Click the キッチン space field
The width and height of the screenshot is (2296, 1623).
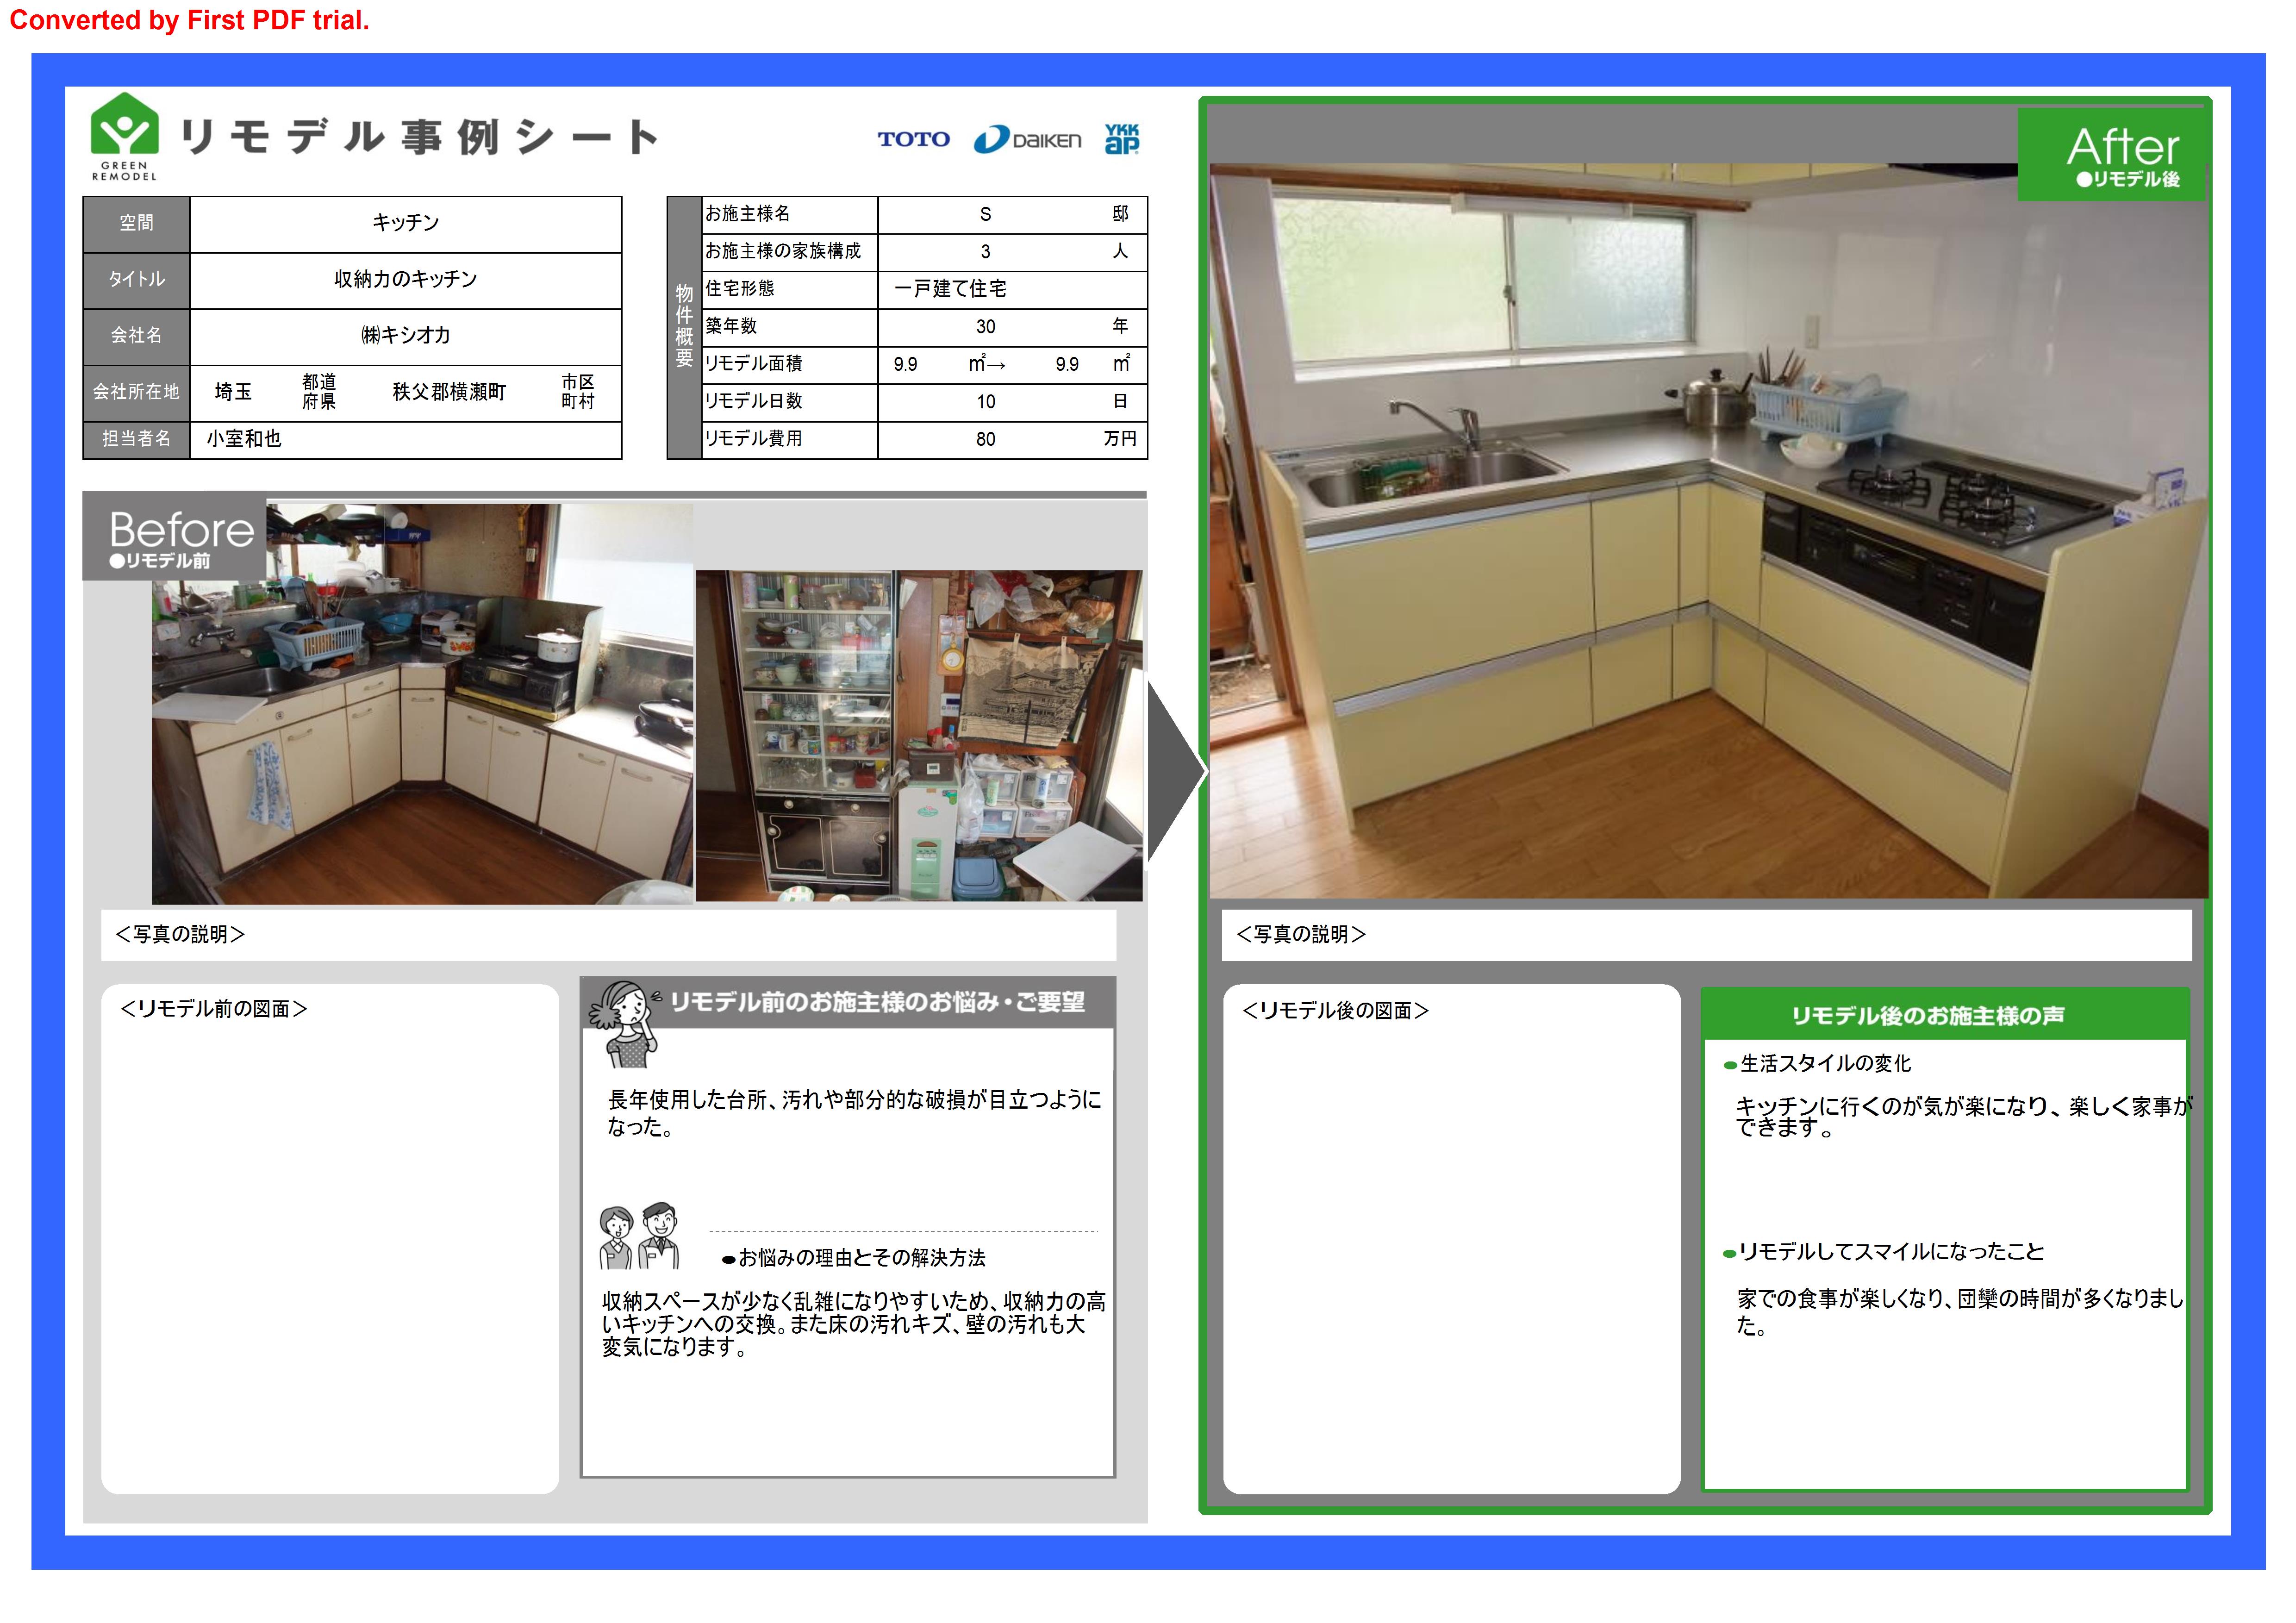(x=405, y=223)
